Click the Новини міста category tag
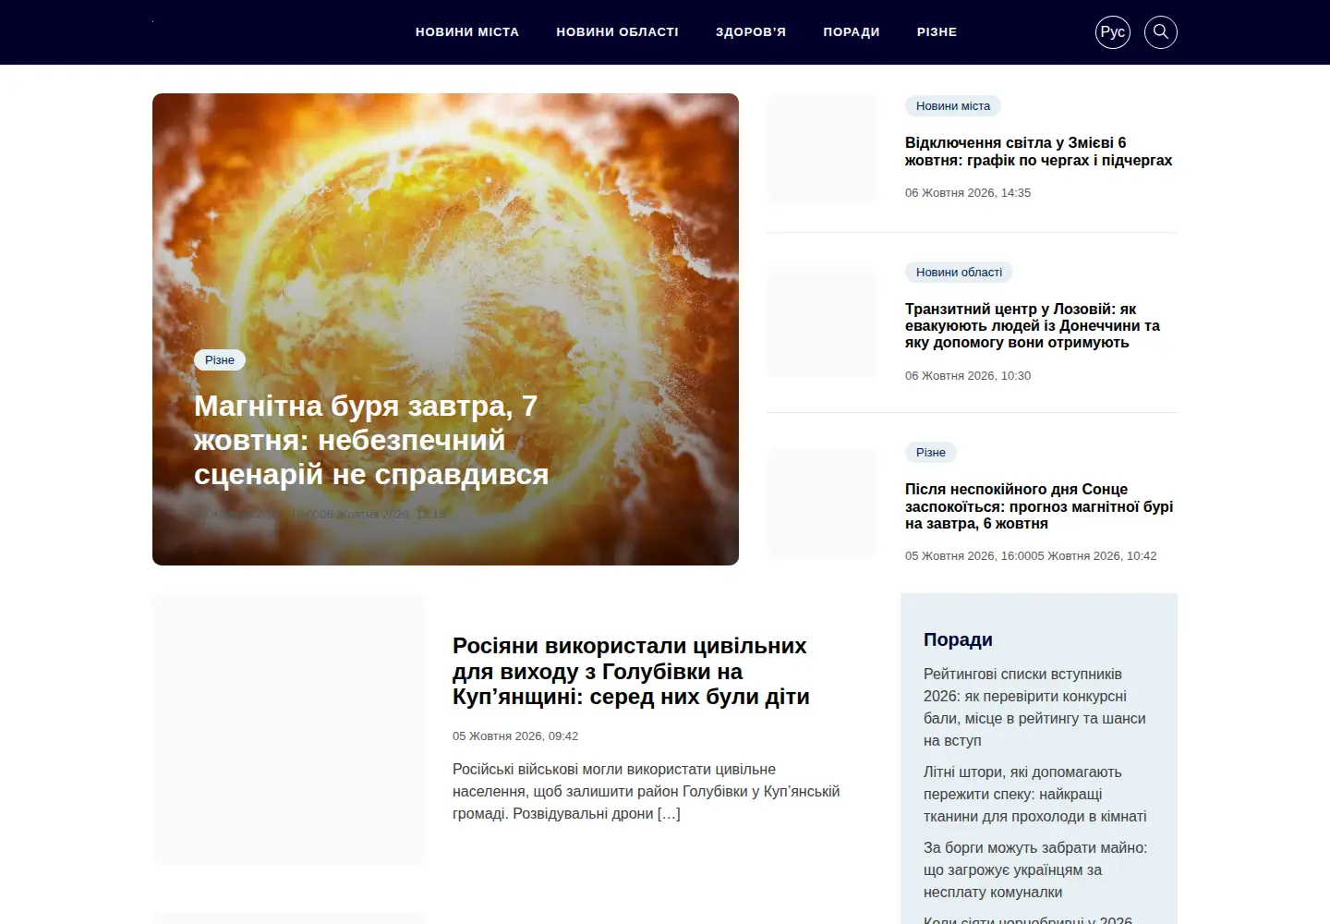 [x=953, y=106]
